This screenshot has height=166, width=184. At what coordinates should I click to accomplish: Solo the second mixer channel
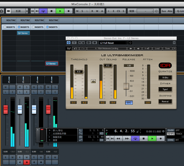pos(27,87)
